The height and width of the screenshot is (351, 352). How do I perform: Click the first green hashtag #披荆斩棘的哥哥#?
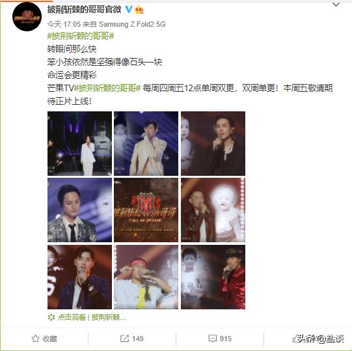click(x=81, y=36)
